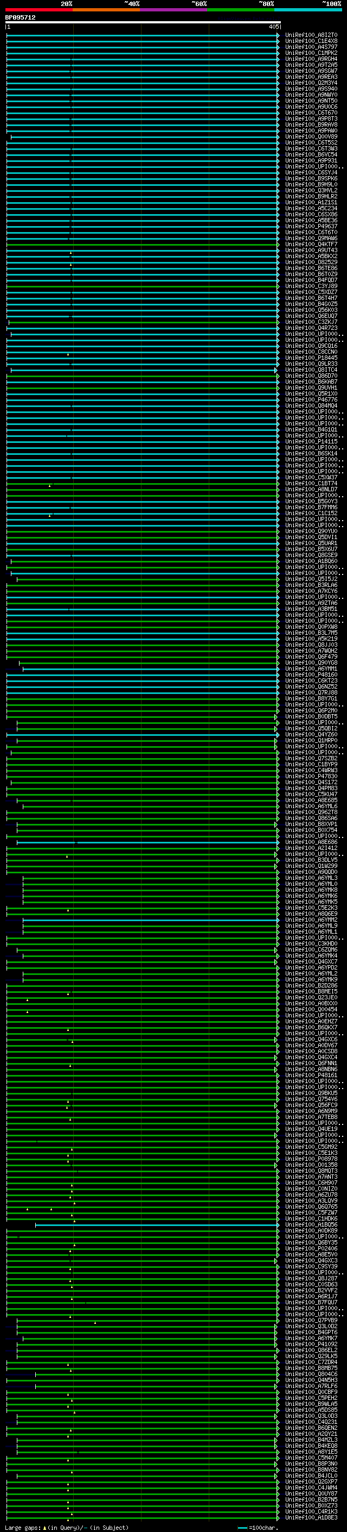Click hit UniRef100_A9RGH4
Viewport: 347px width, 1532px height.
coord(311,59)
